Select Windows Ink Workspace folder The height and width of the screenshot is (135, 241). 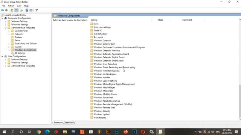tap(105, 74)
